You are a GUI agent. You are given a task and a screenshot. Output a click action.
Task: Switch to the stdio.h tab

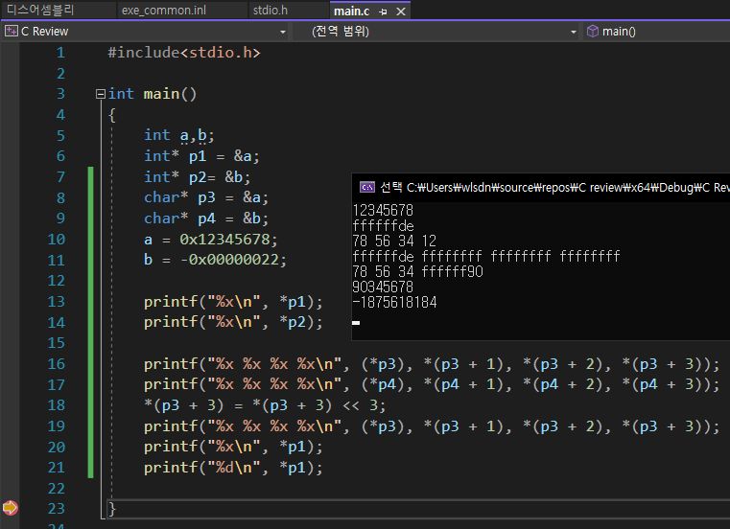click(x=270, y=10)
